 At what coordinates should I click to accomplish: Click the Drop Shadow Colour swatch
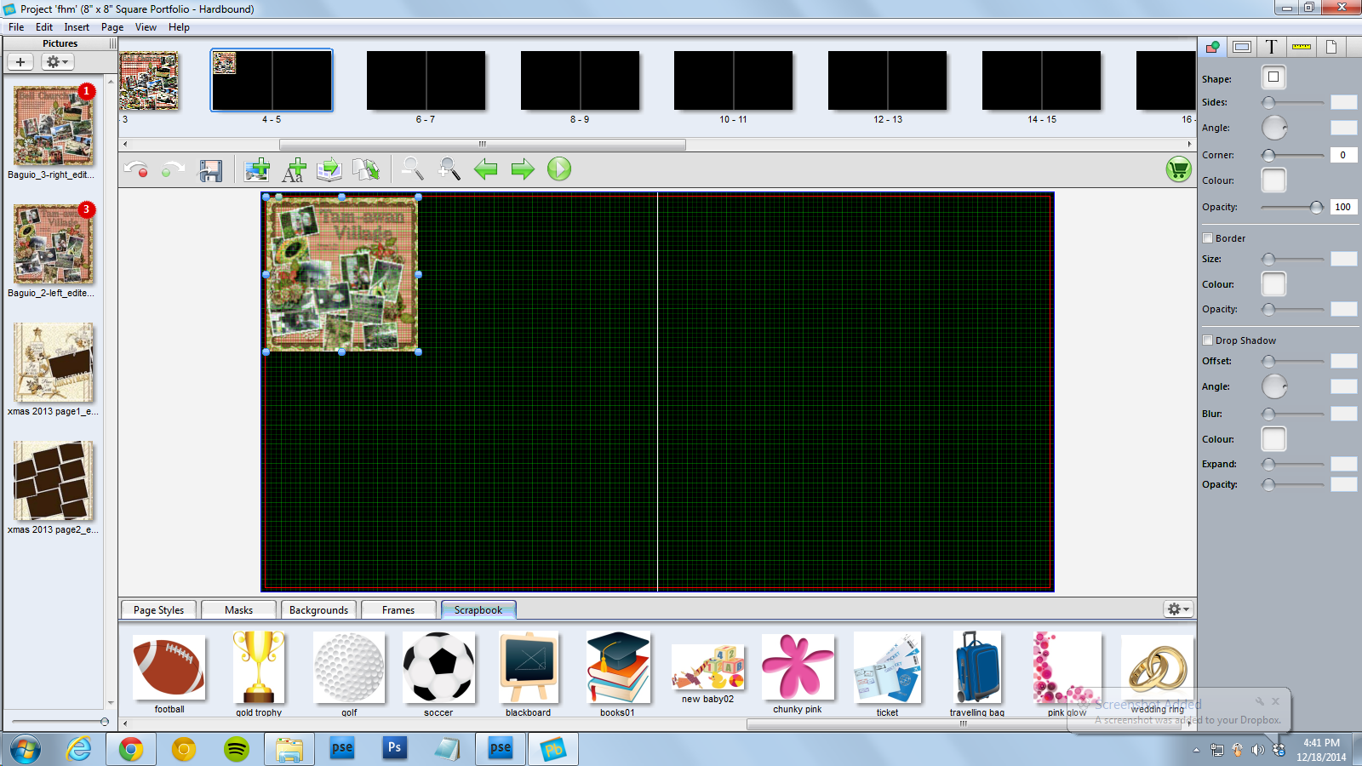(x=1273, y=439)
